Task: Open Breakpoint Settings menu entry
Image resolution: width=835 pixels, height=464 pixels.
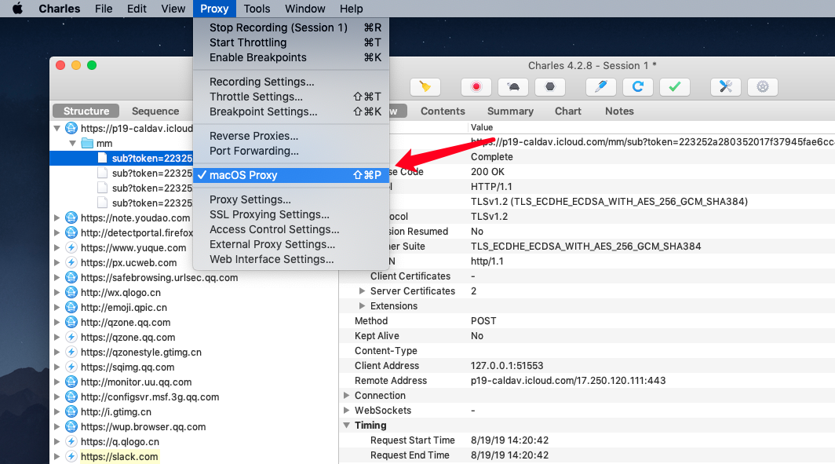Action: coord(290,111)
